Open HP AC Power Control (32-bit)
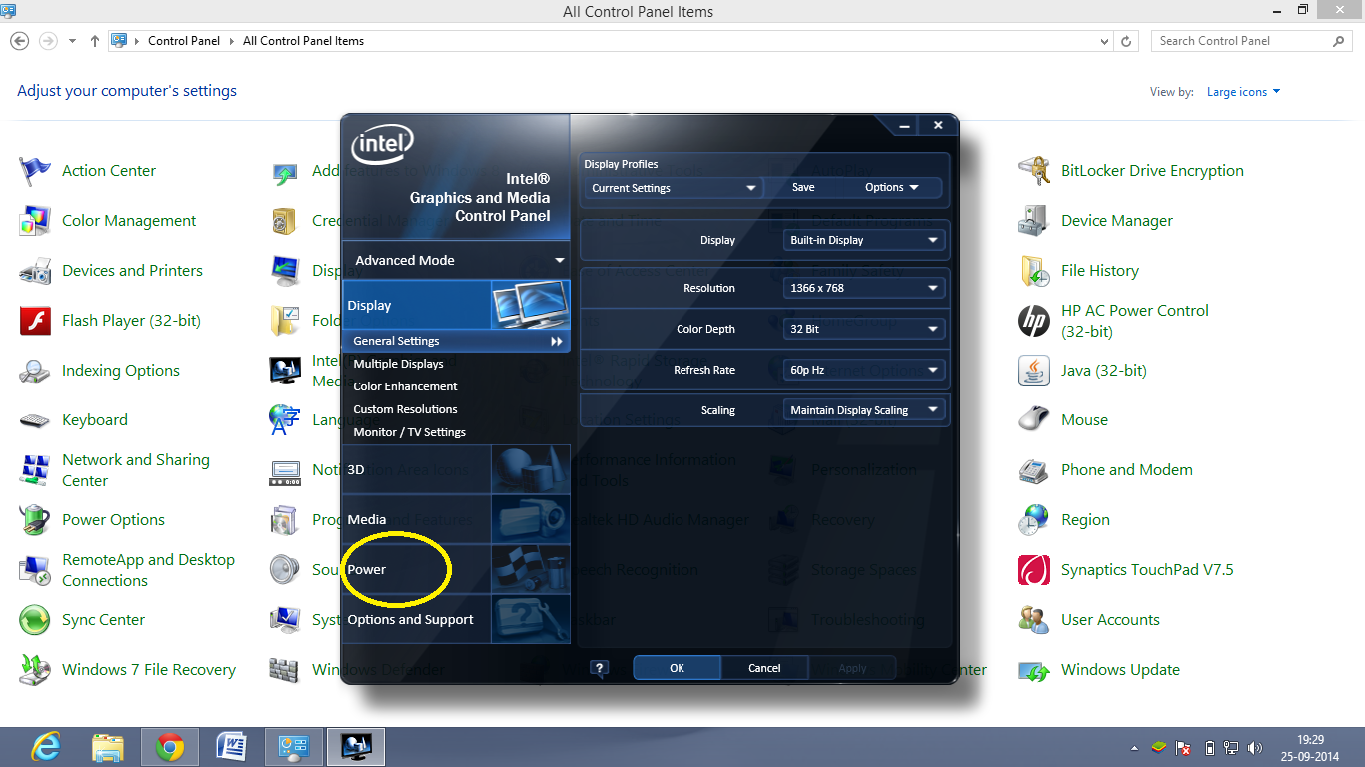Image resolution: width=1365 pixels, height=767 pixels. [1113, 321]
